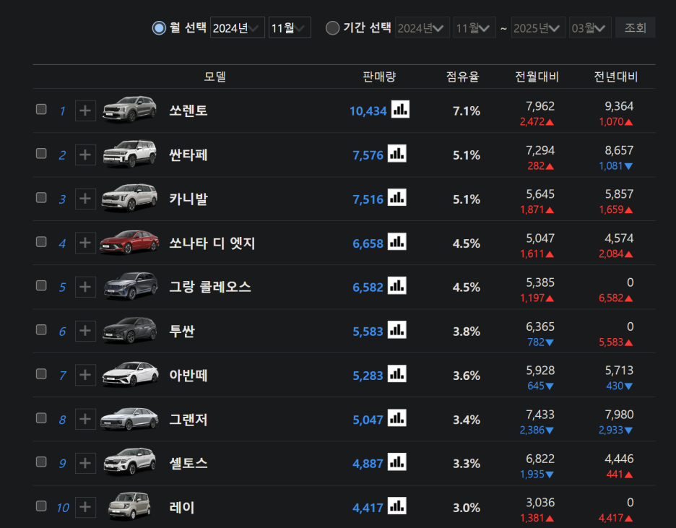Click the 쏘렌토 car thumbnail
Screen dimensions: 676x528
129,110
